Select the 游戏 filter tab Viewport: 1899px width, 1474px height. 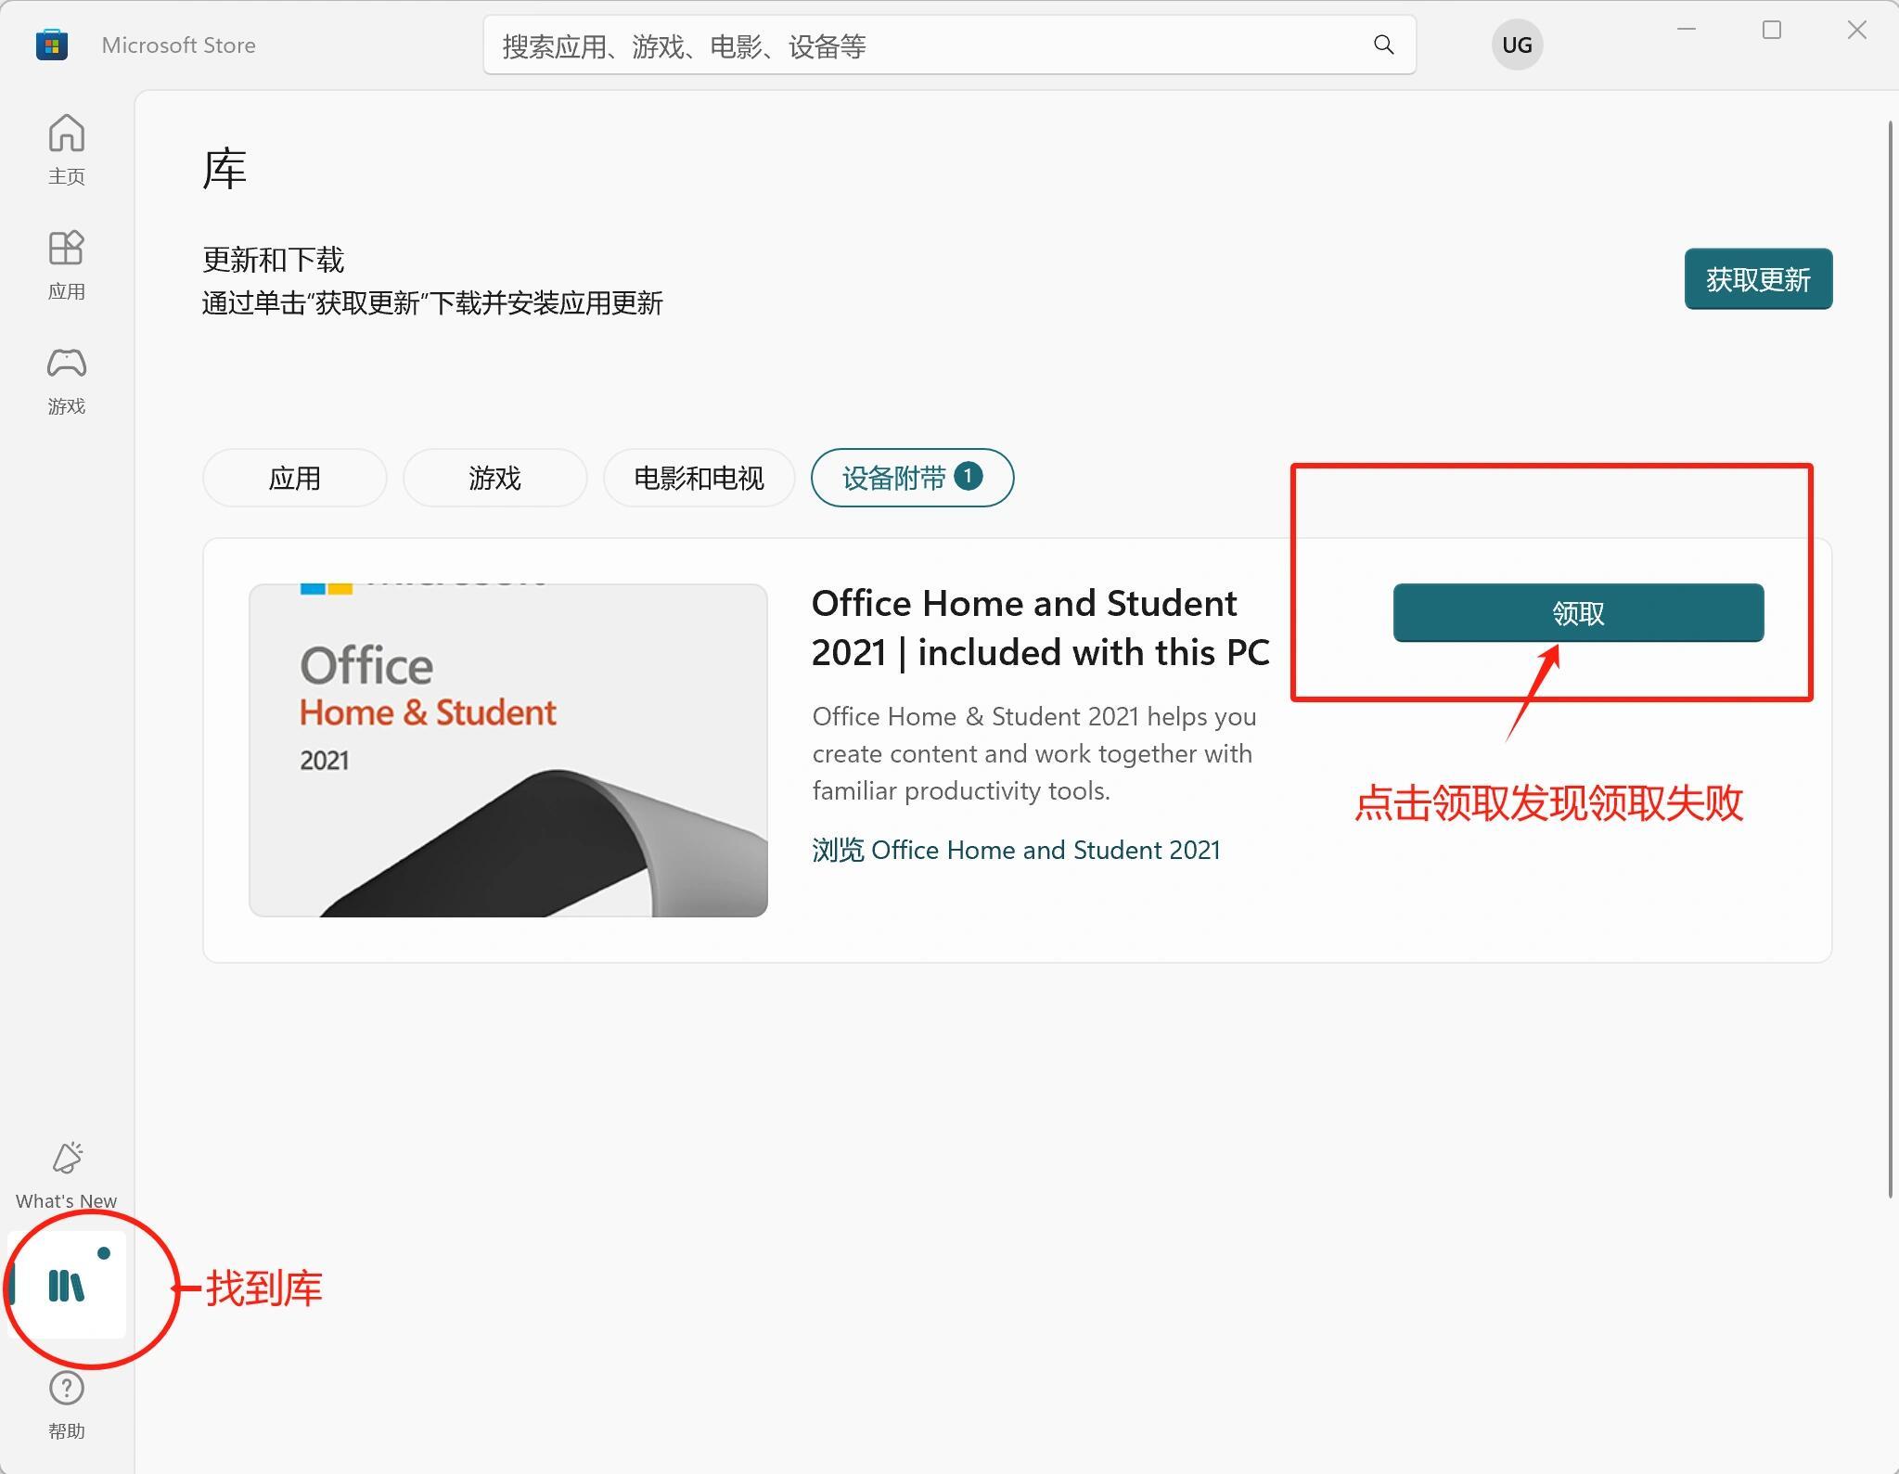pos(494,478)
